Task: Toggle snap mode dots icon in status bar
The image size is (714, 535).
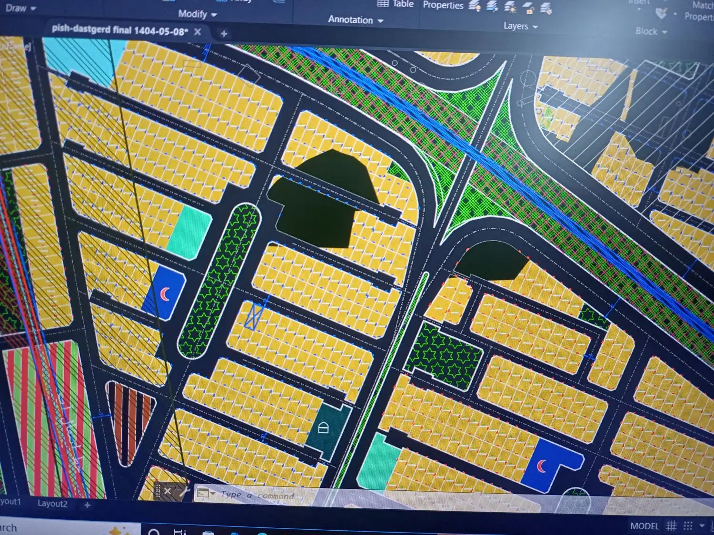Action: point(688,525)
